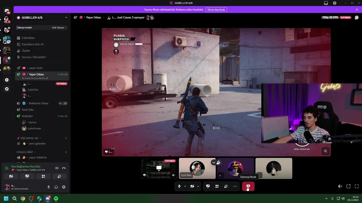Image resolution: width=362 pixels, height=203 pixels.
Task: Open Spotify from the taskbar
Action: (x=56, y=198)
